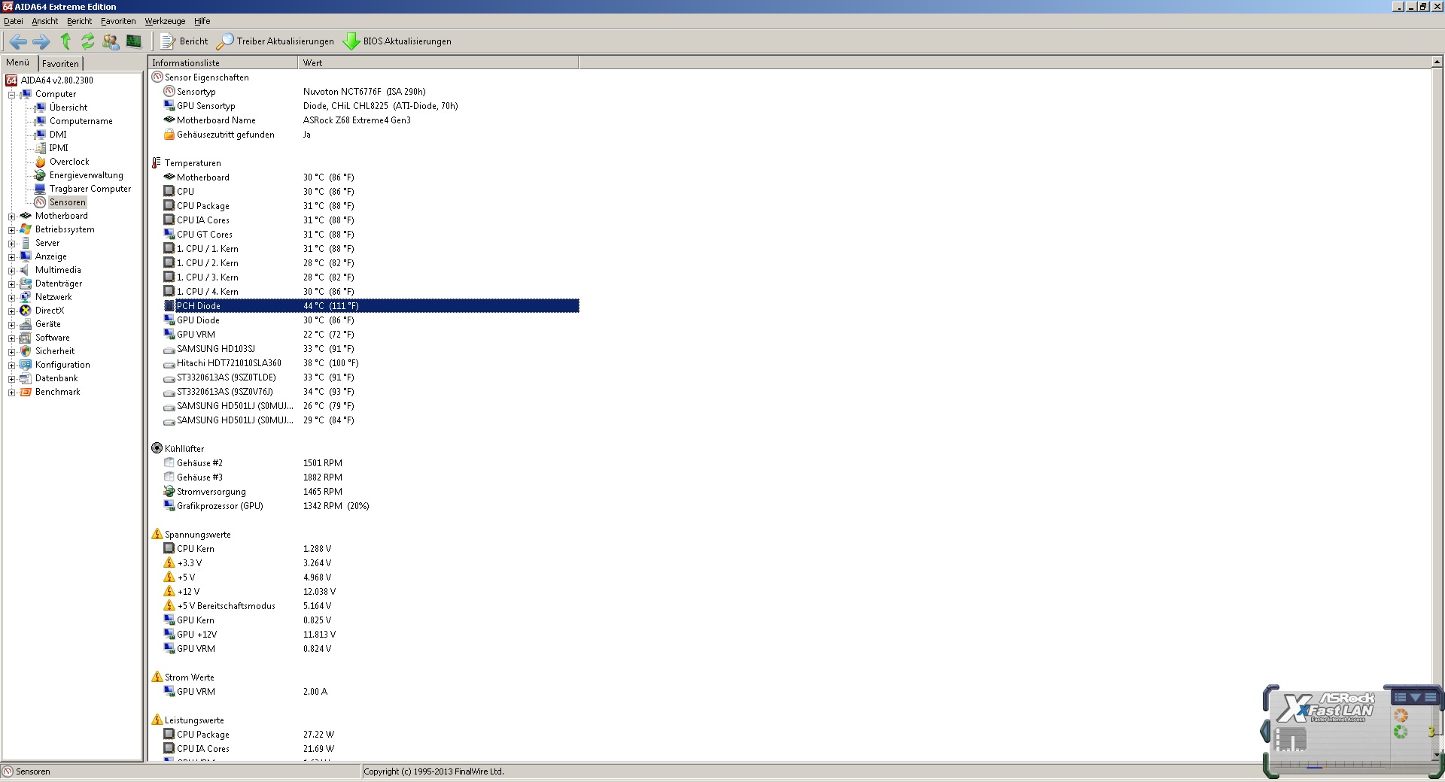Click the +12 V warning icon
The height and width of the screenshot is (782, 1445).
[x=169, y=592]
